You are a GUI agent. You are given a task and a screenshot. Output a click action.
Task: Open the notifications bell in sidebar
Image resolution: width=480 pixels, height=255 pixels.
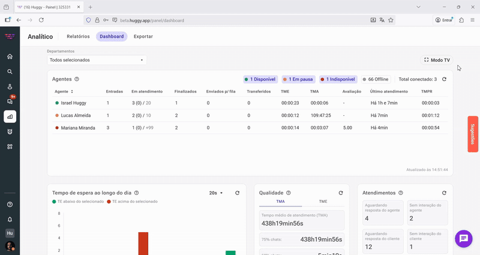pyautogui.click(x=10, y=219)
